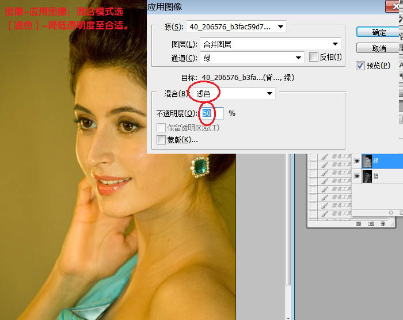Confirm with the 确定 button

[379, 32]
